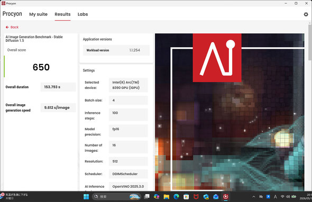
Task: Click the batch size value 4
Action: 129,100
